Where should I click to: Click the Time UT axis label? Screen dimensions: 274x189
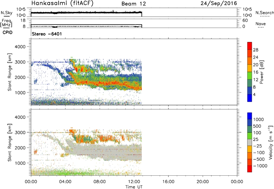click(x=134, y=187)
